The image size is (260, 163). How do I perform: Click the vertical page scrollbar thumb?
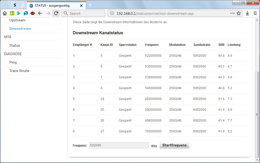pos(257,114)
